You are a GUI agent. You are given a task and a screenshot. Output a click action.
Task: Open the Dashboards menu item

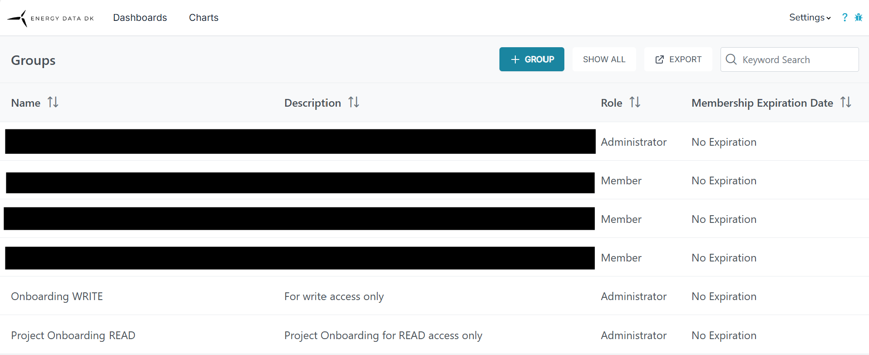click(140, 18)
